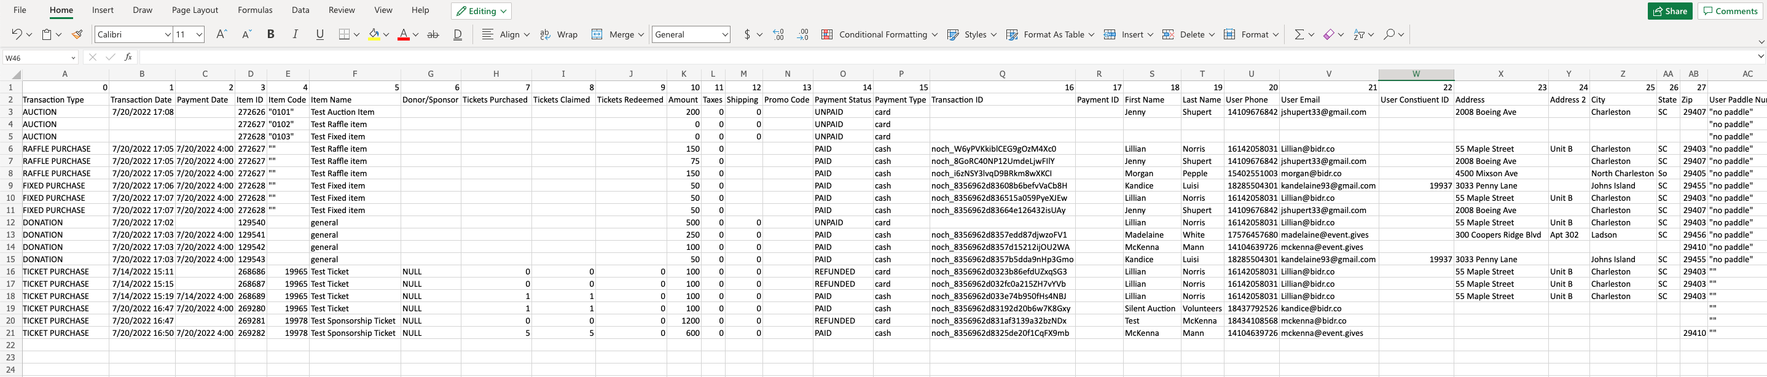Click the fx insert function icon

coord(128,58)
